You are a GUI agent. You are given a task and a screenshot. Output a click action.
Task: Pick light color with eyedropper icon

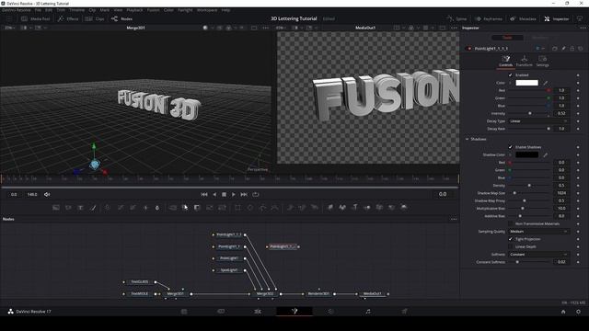546,83
